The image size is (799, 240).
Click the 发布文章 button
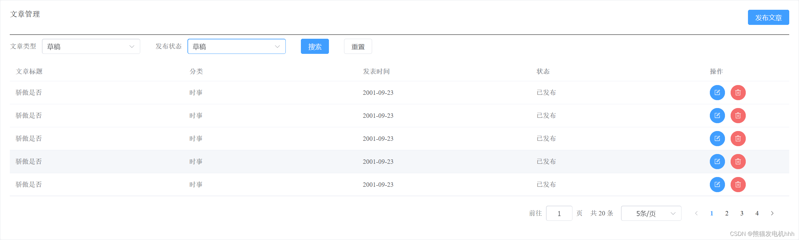point(768,17)
